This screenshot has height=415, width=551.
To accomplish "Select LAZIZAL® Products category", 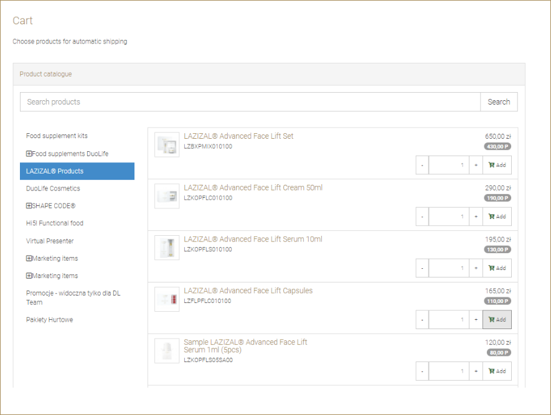I will click(77, 171).
